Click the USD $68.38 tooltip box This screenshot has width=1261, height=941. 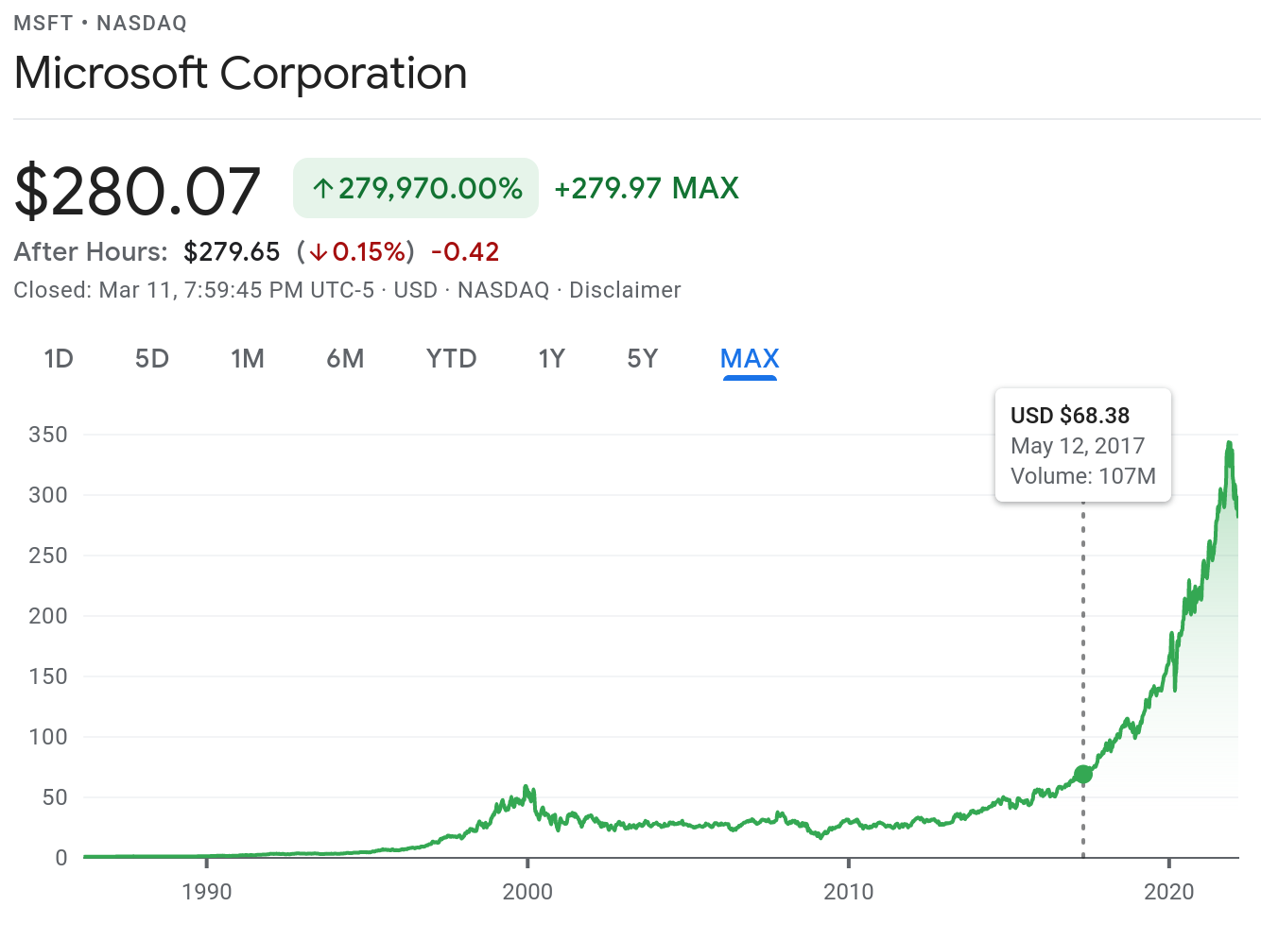pos(1083,445)
